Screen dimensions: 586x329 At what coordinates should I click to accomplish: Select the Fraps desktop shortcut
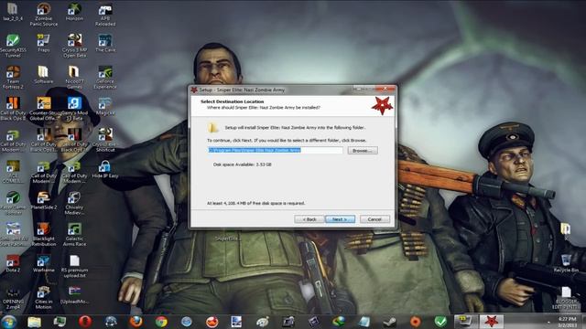44,43
